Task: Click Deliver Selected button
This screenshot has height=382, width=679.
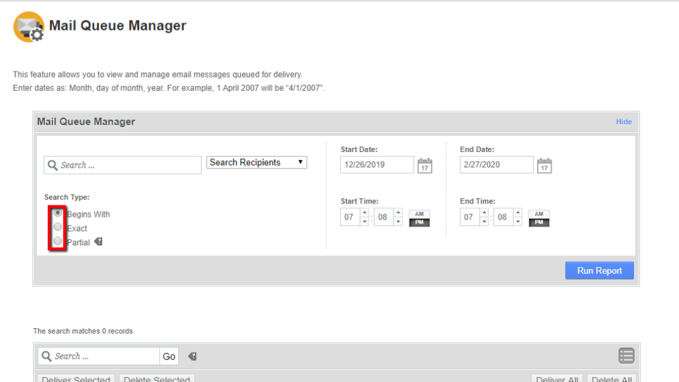Action: tap(76, 379)
